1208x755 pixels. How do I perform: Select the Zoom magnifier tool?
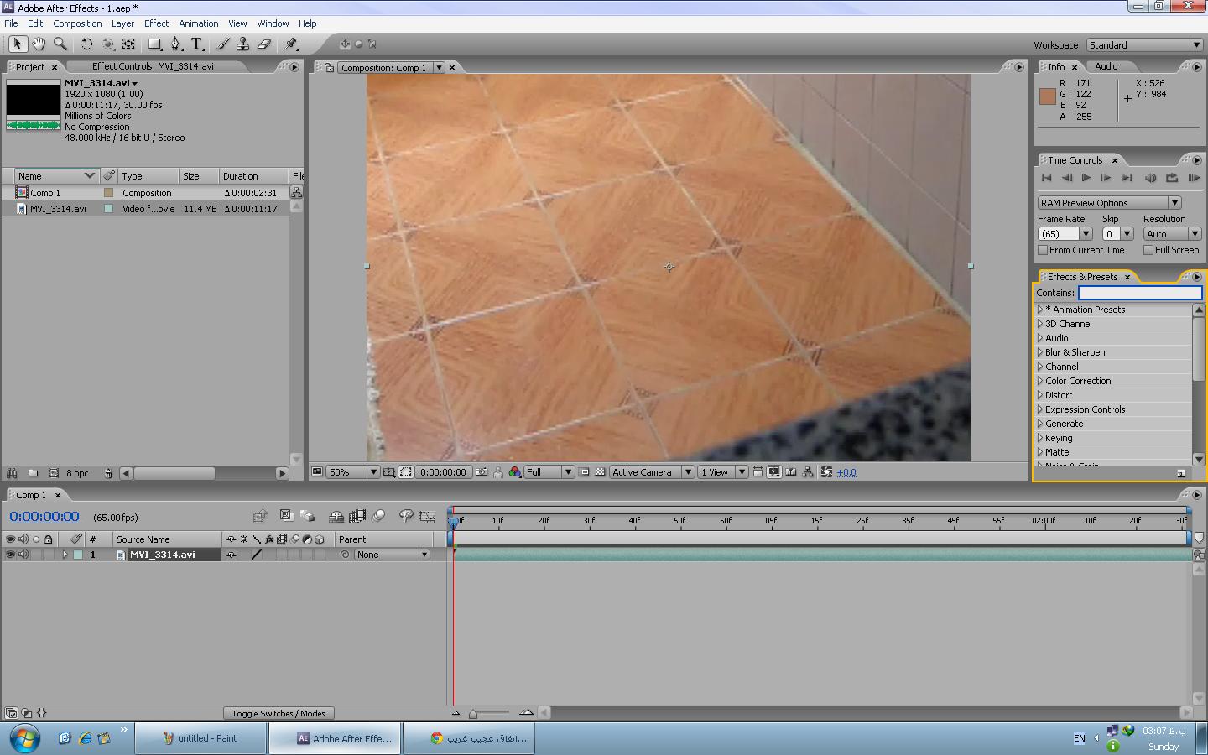click(x=60, y=44)
